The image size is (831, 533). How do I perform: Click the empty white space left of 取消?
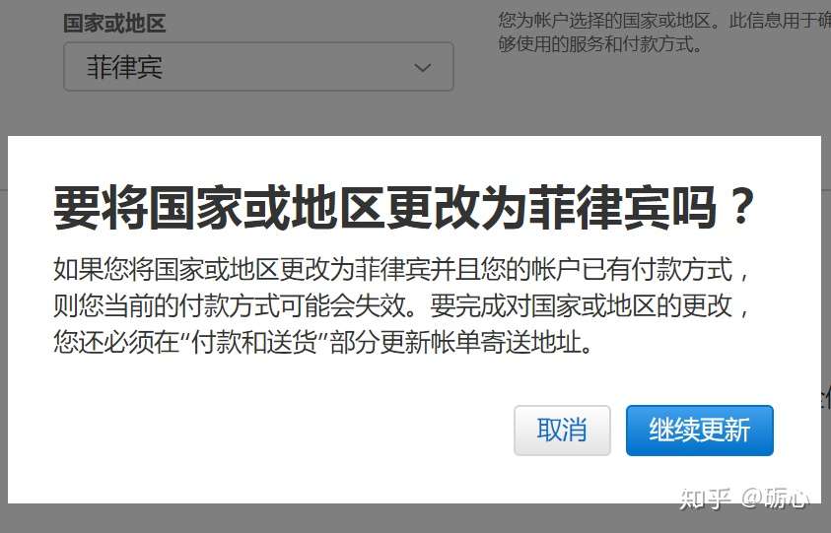tap(265, 431)
